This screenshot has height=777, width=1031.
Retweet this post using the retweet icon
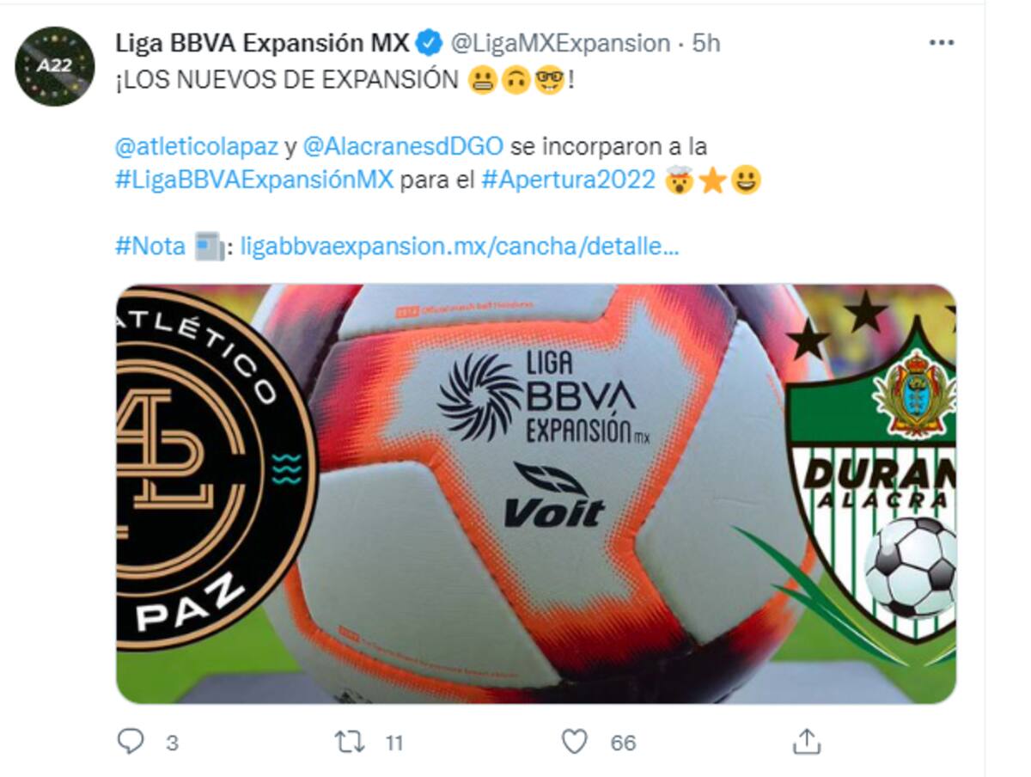tap(350, 741)
